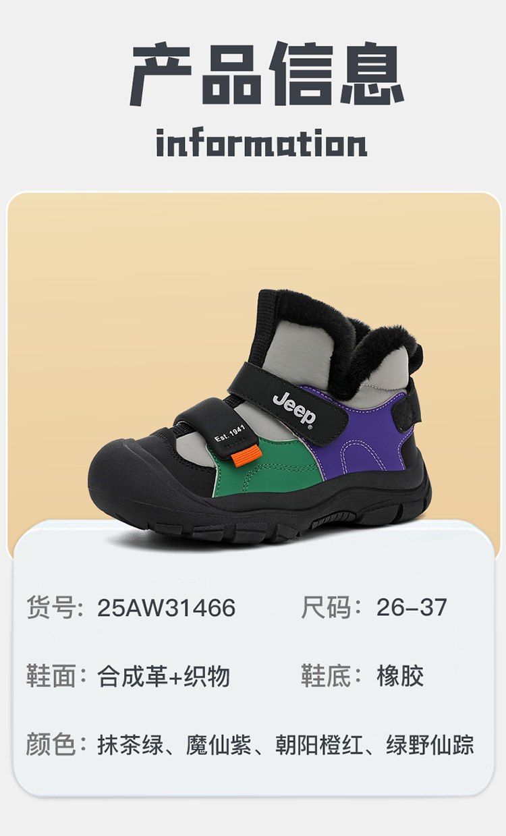
Task: Select the 朝阳橙红 color option
Action: pyautogui.click(x=319, y=745)
